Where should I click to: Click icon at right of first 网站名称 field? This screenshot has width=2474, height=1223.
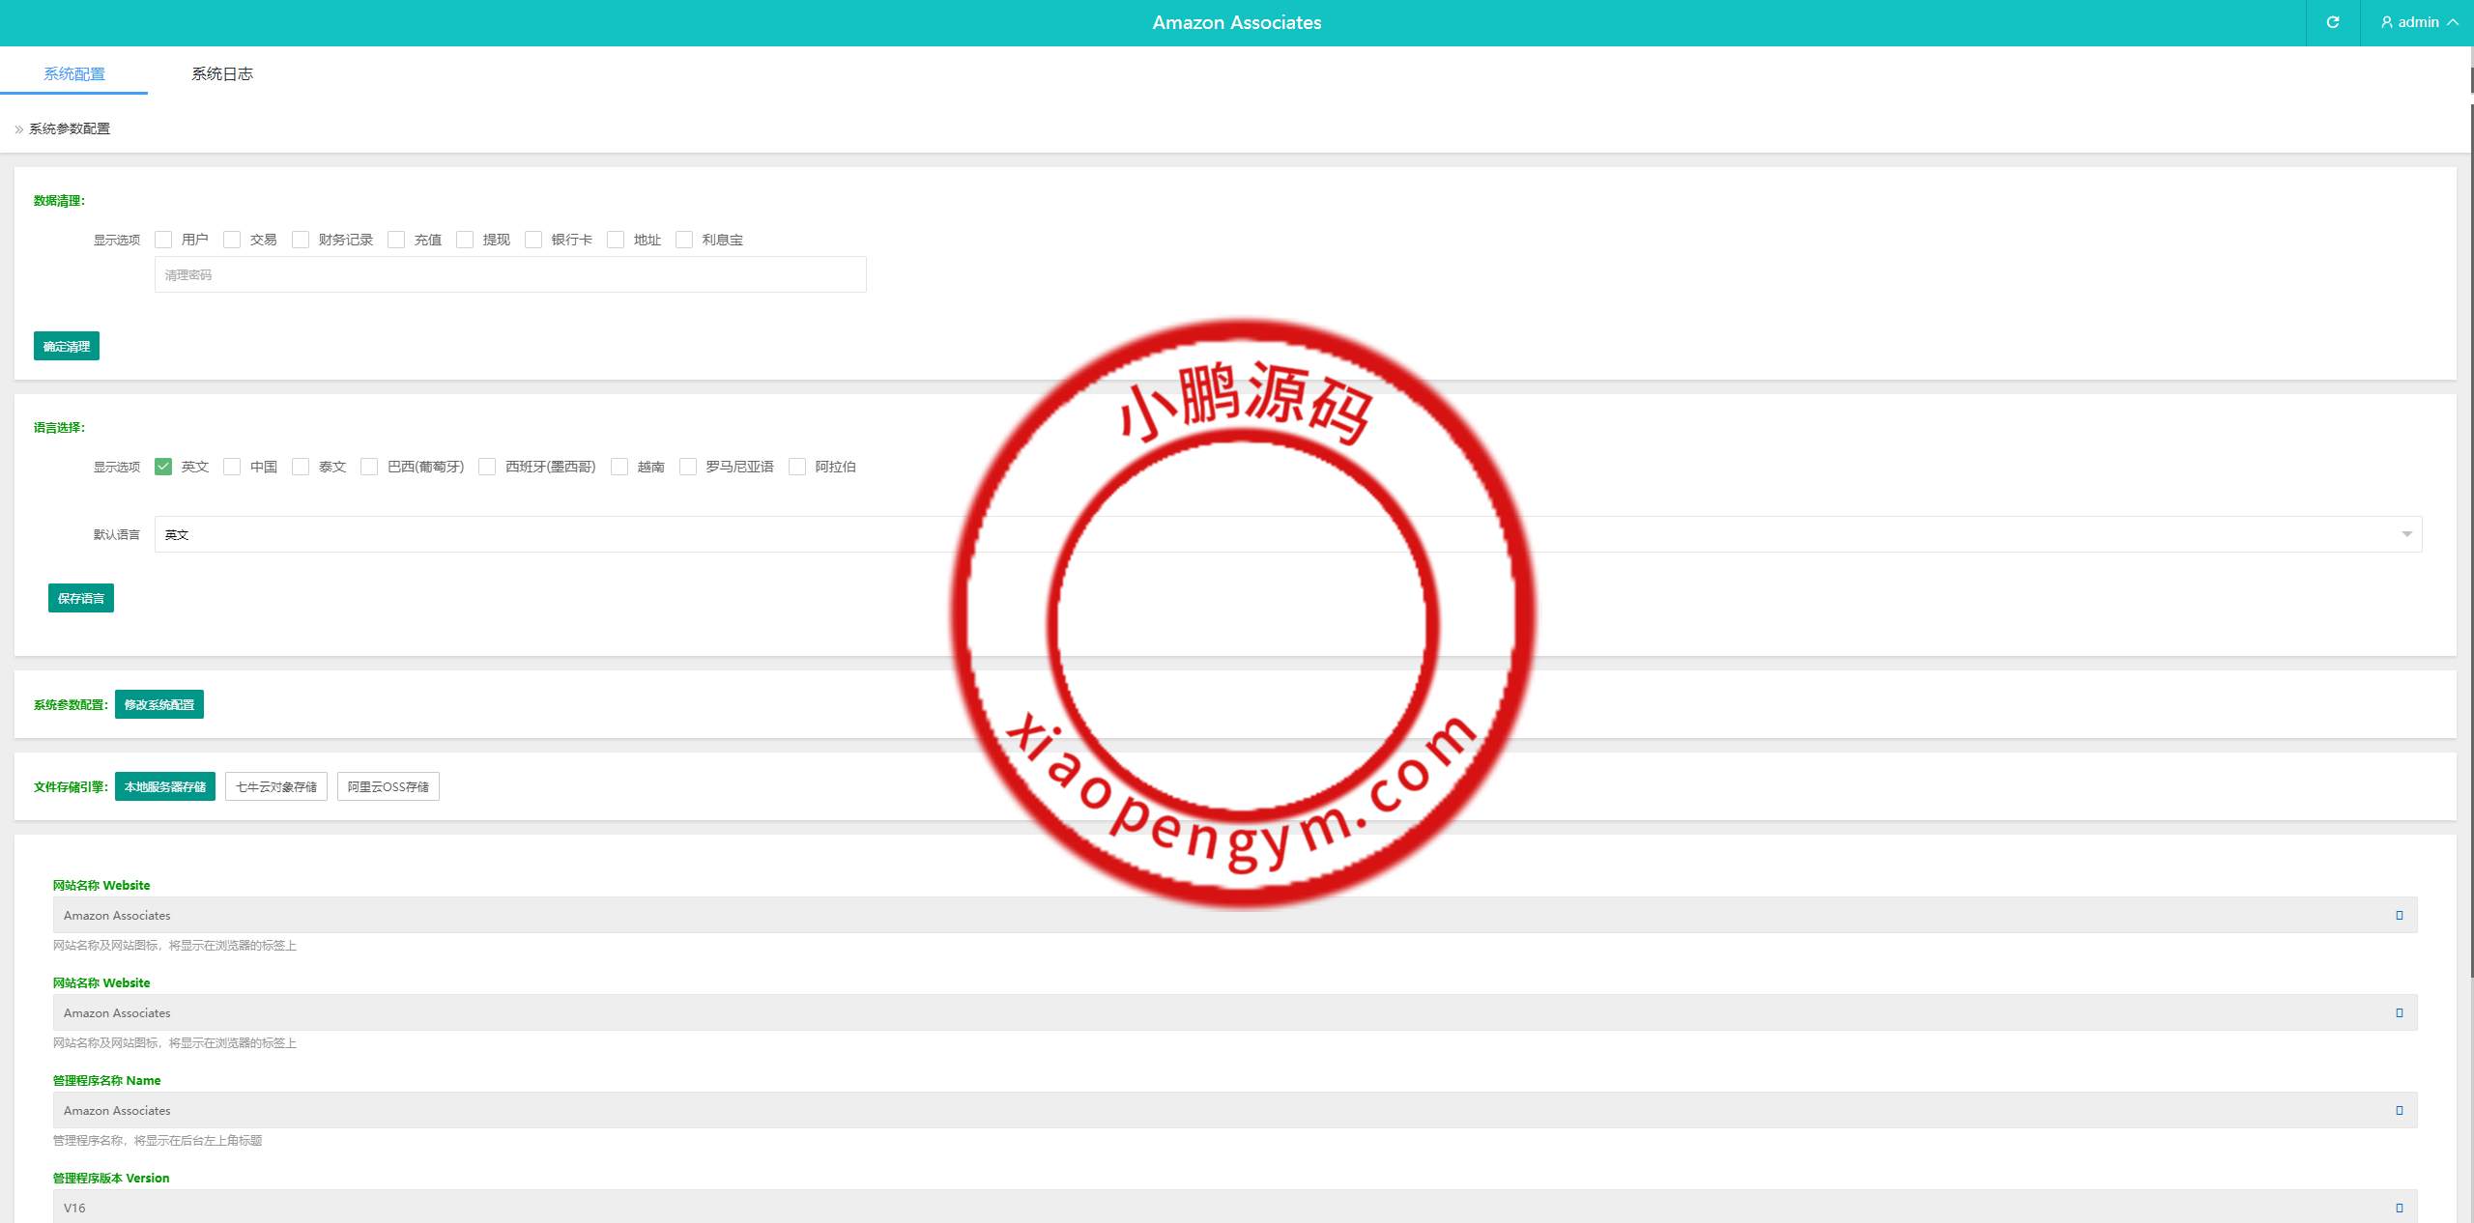click(x=2399, y=915)
